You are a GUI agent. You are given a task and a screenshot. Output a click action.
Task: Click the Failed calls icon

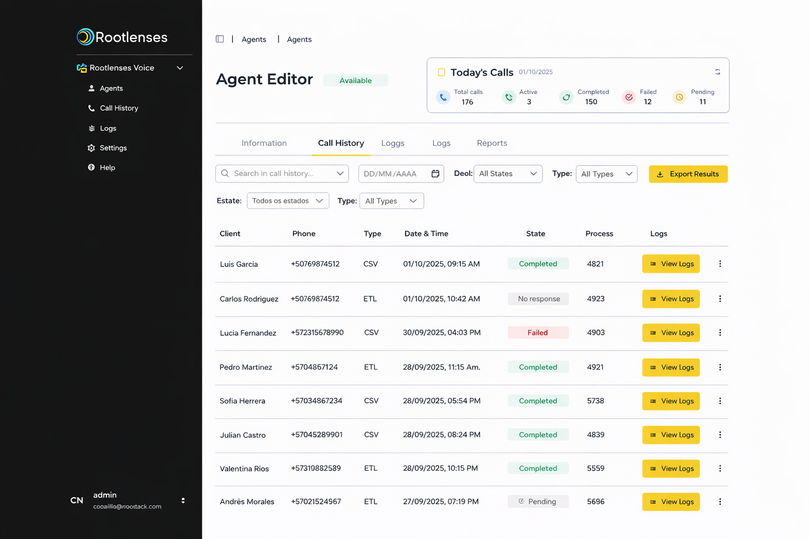tap(629, 97)
